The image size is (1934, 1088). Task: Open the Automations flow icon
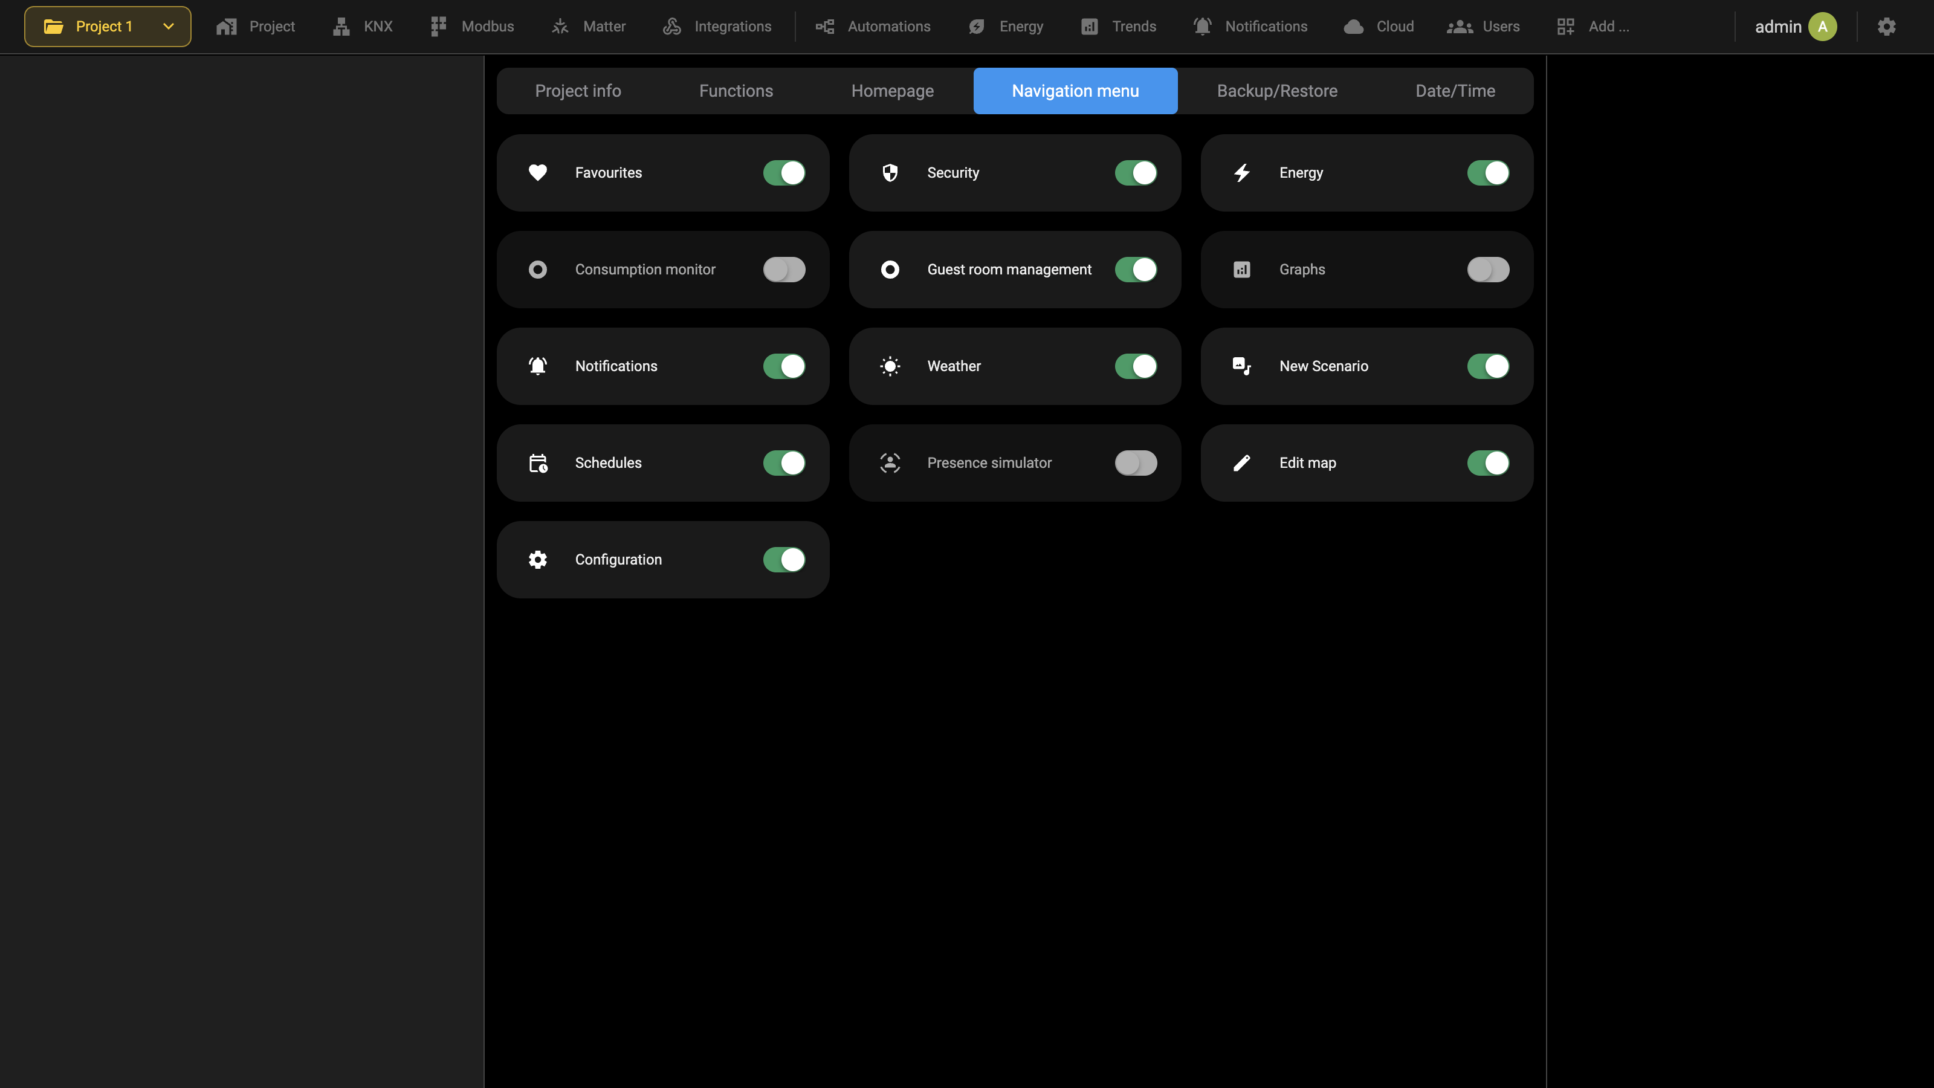click(x=825, y=27)
